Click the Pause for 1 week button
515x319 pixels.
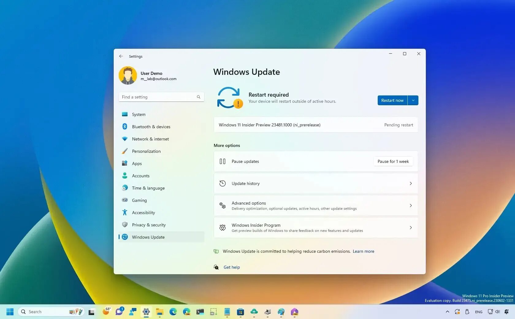(x=393, y=161)
